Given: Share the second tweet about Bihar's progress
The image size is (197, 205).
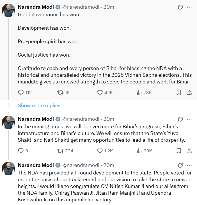Looking at the screenshot, I should (189, 151).
